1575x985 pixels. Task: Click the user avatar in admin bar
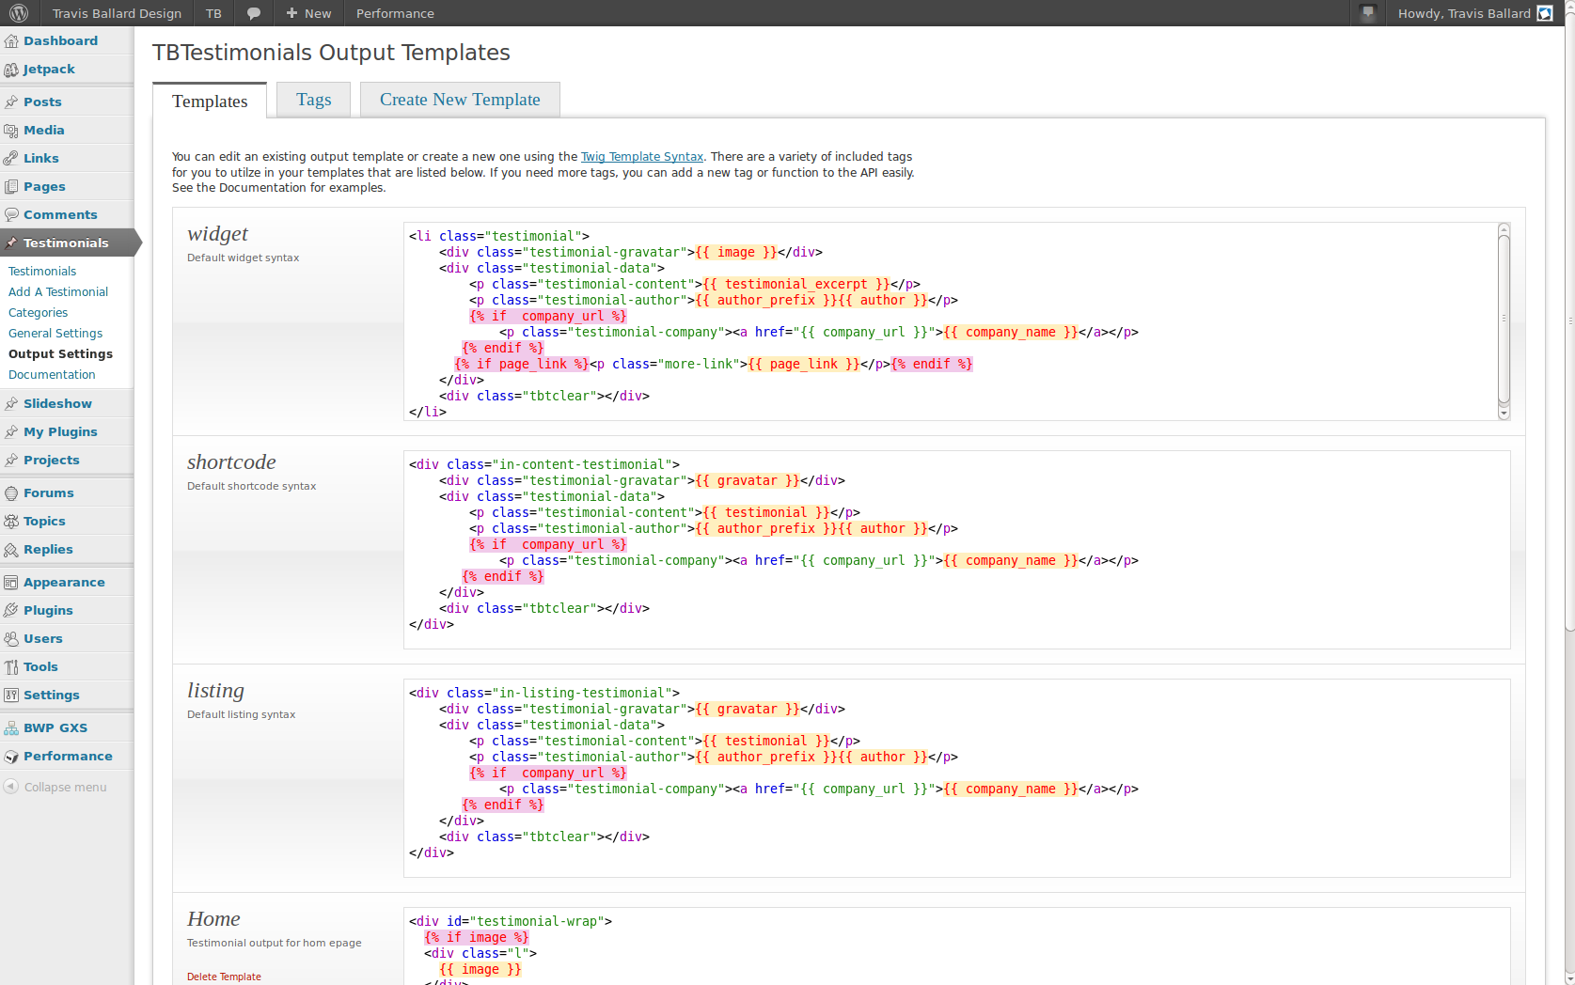coord(1545,13)
